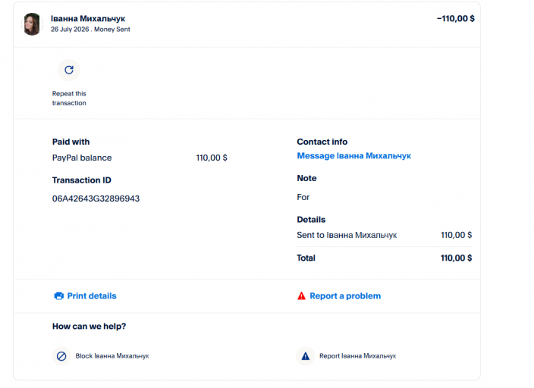Viewport: 534px width, 388px height.
Task: Open Іванна Михальчук's profile photo
Action: (32, 24)
